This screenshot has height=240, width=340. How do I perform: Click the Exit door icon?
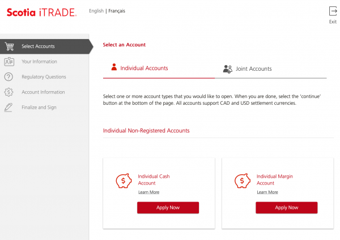333,11
